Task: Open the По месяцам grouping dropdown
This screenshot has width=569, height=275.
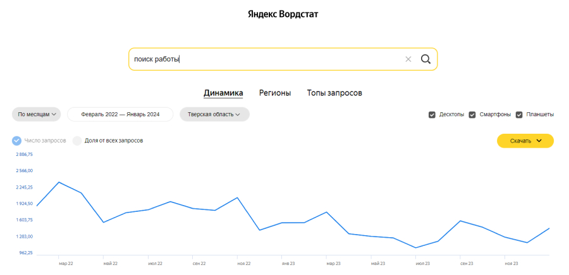Action: tap(37, 114)
